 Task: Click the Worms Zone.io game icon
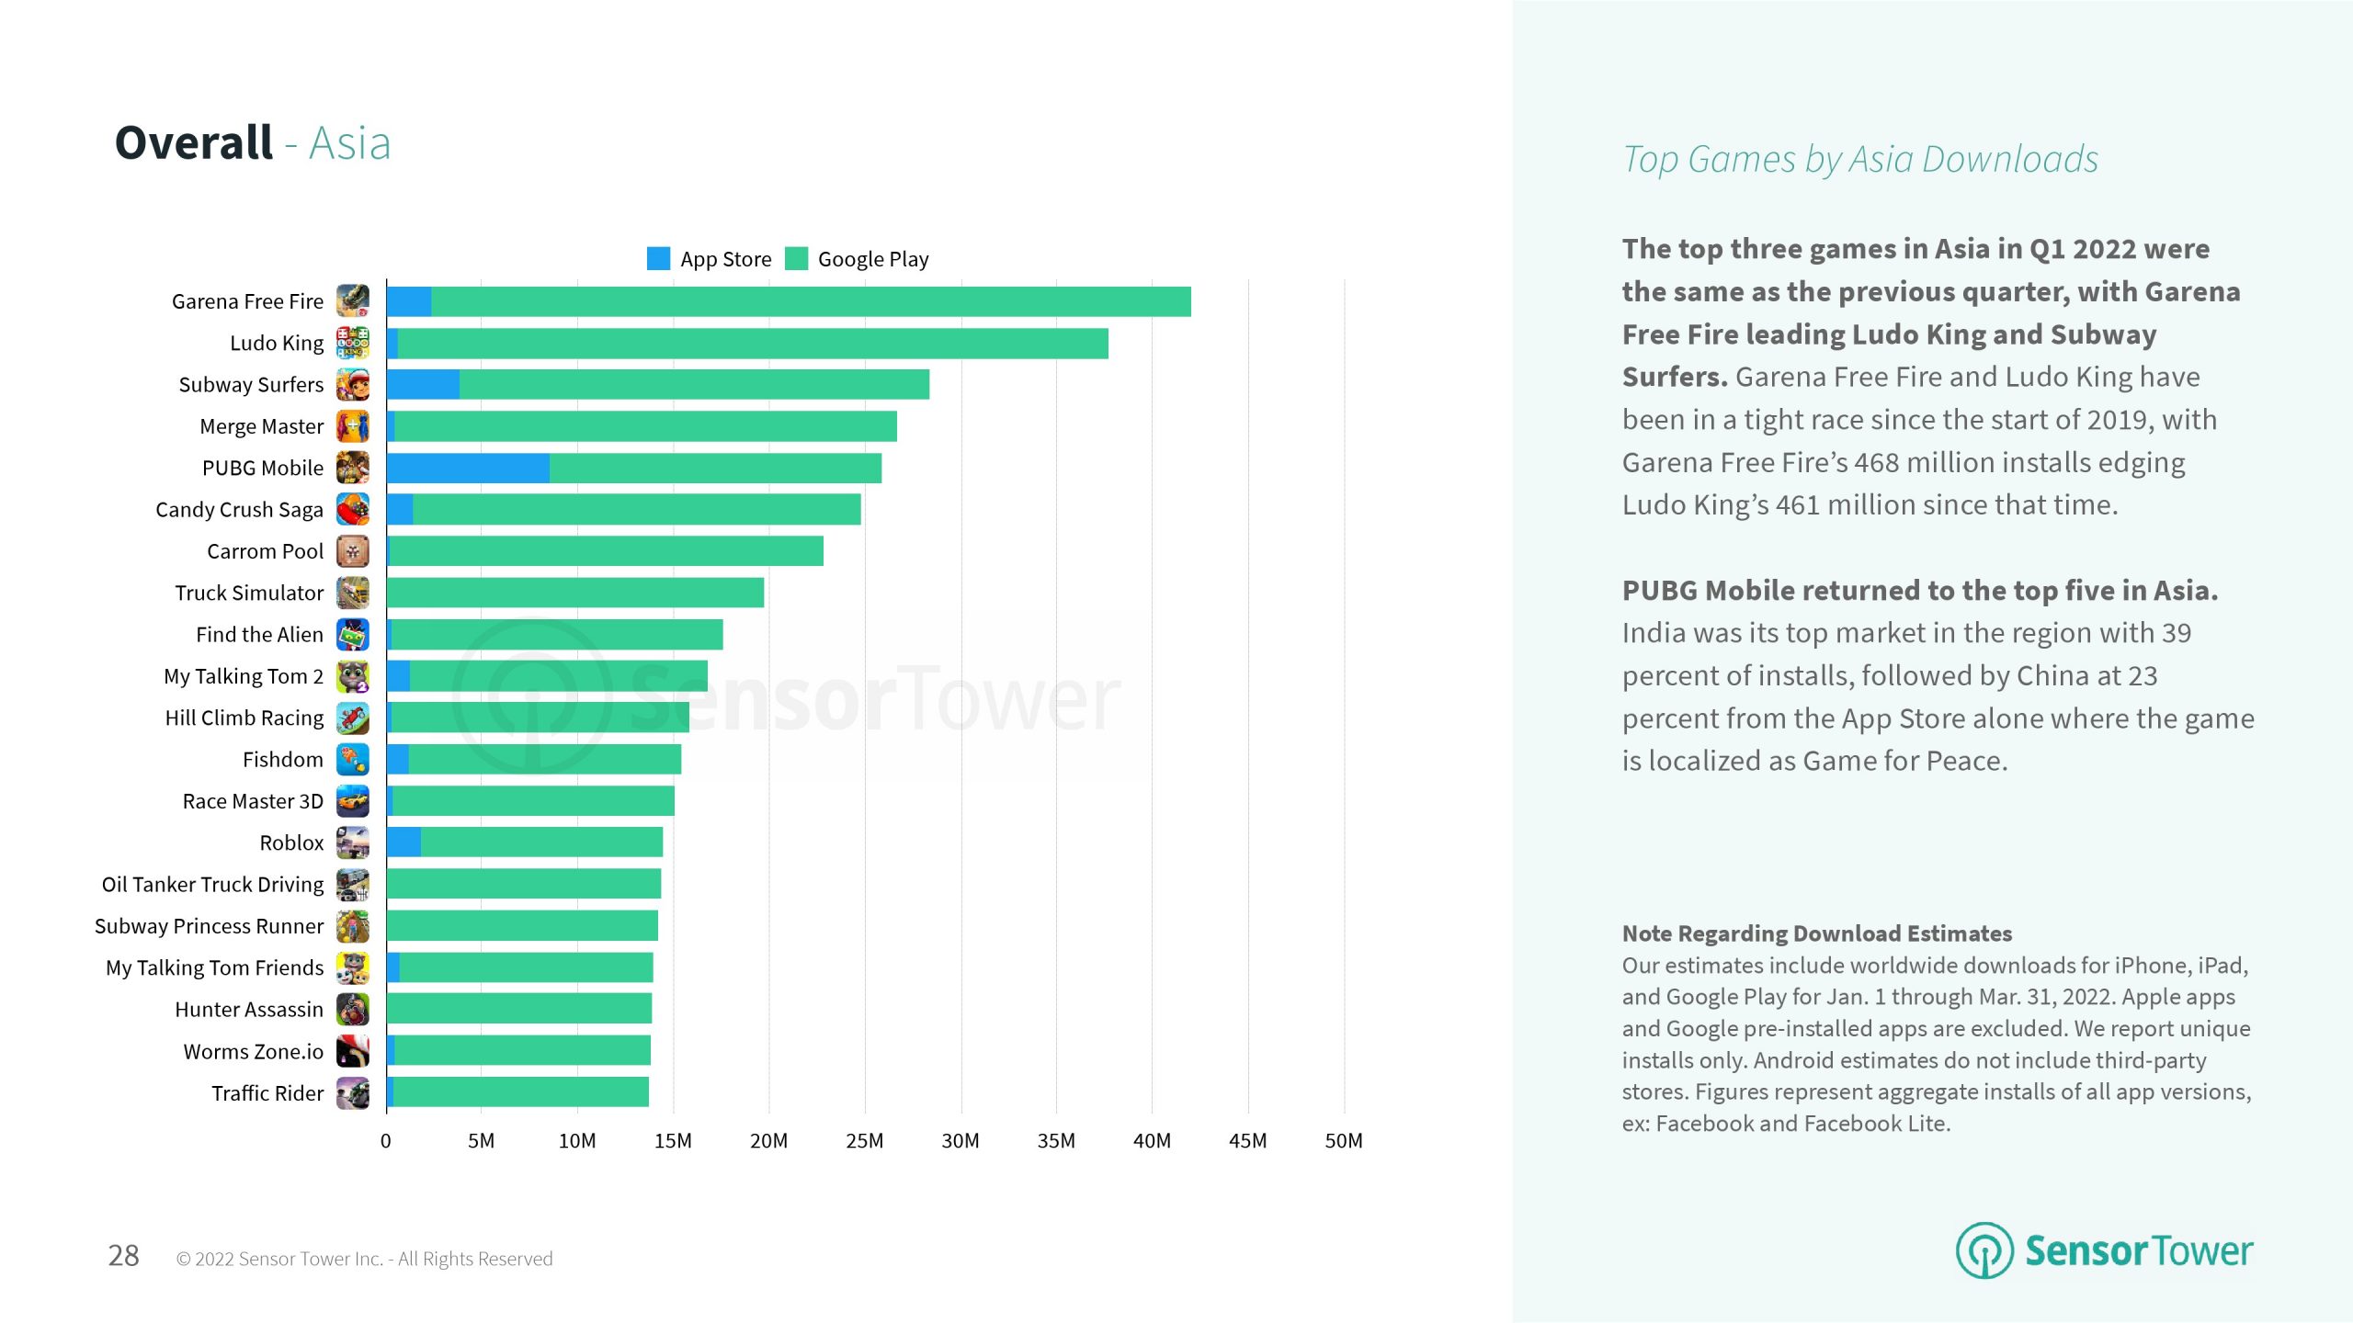point(353,1051)
